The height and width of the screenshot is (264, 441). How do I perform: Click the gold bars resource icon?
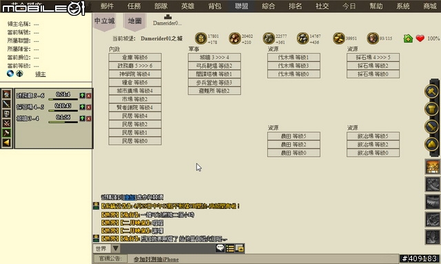pos(339,38)
